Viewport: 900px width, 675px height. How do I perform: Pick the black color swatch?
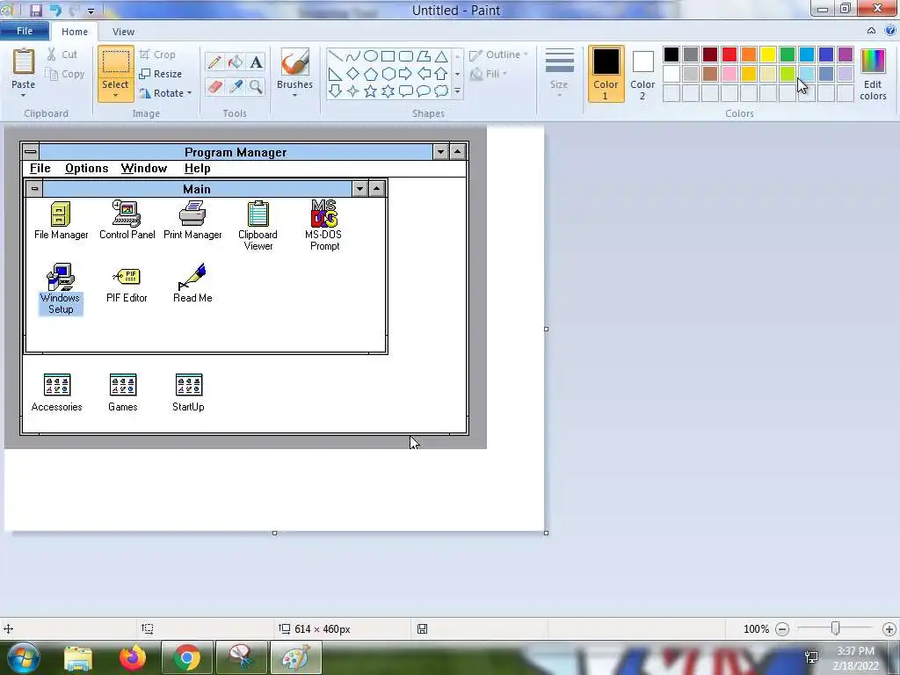(671, 54)
